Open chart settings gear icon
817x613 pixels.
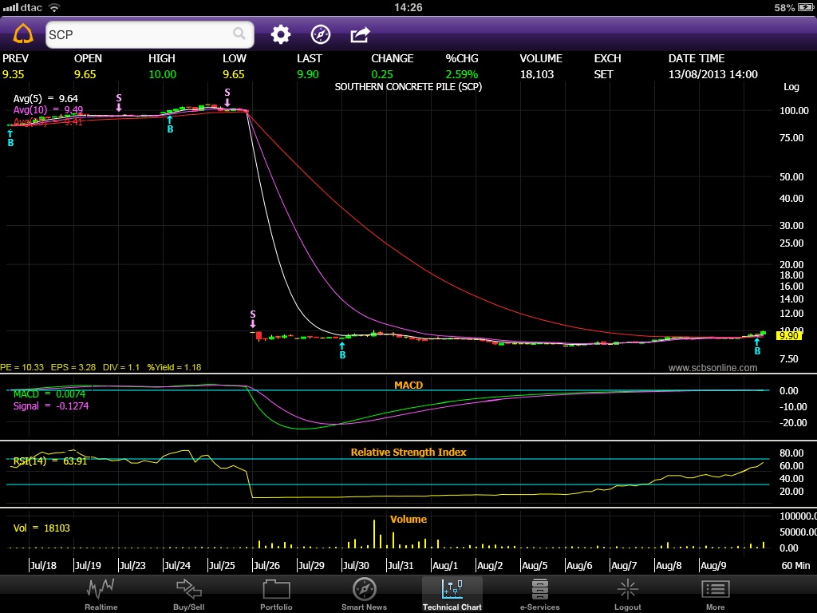(x=281, y=34)
